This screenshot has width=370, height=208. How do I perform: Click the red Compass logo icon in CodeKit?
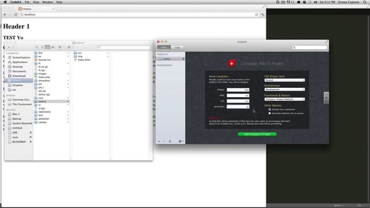tap(232, 63)
